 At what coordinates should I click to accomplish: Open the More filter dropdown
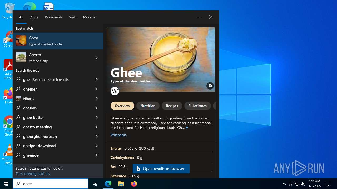pos(89,17)
